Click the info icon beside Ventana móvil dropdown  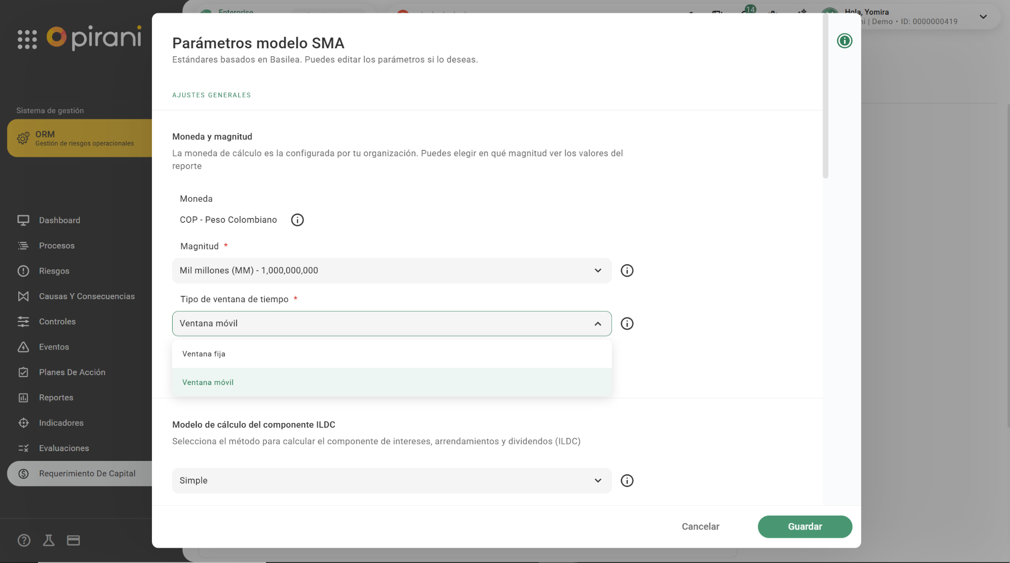pos(627,324)
